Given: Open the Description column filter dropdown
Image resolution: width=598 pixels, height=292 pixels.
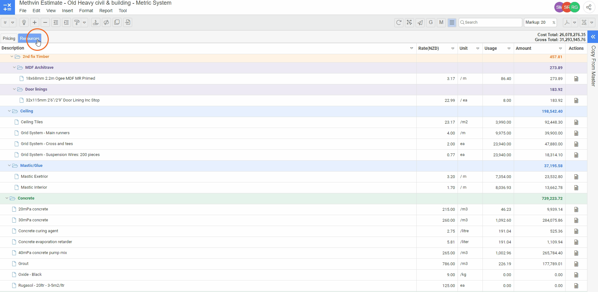Looking at the screenshot, I should click(x=411, y=48).
